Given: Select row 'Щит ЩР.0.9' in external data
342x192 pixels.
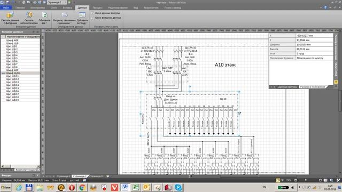Looking at the screenshot, I should click(x=20, y=100).
